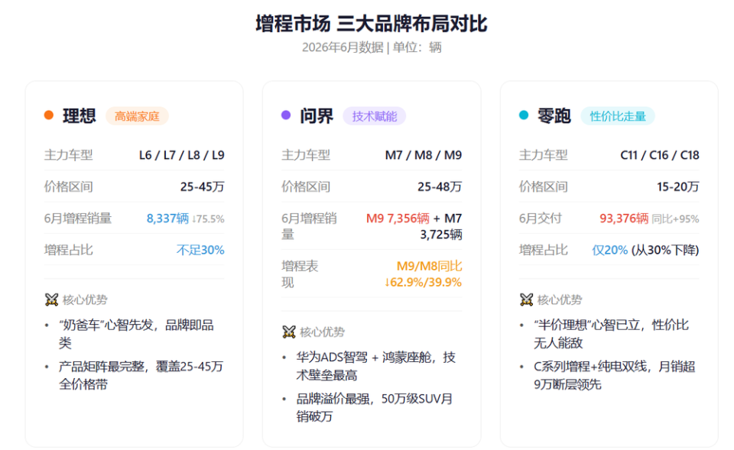Click bullet 华为ADS智驾 + 鸿蒙座舱
Screen dimensions: 734x450
click(376, 366)
